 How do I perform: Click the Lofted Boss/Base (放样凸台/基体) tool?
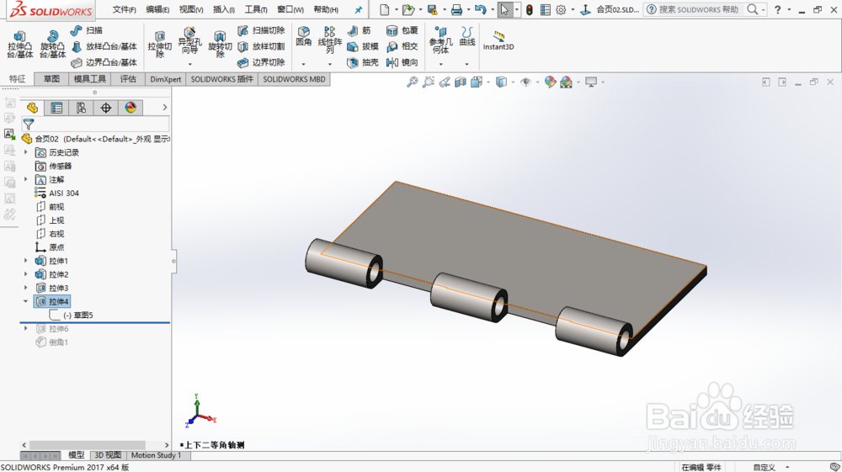coord(104,46)
